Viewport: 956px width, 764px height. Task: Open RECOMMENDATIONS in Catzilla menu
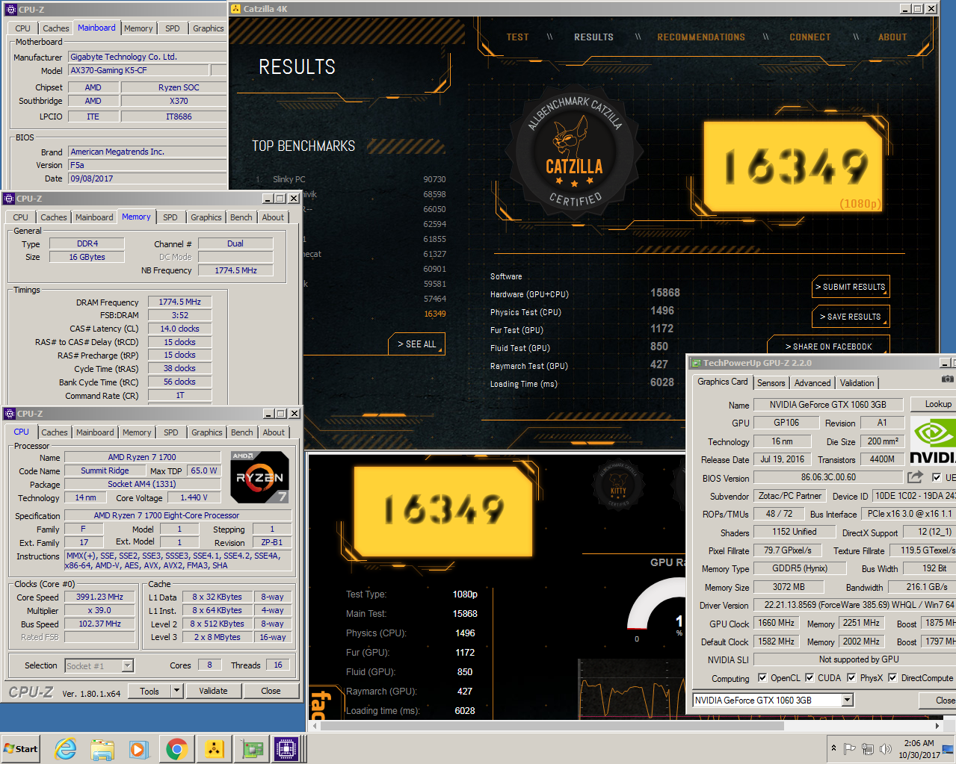click(701, 37)
